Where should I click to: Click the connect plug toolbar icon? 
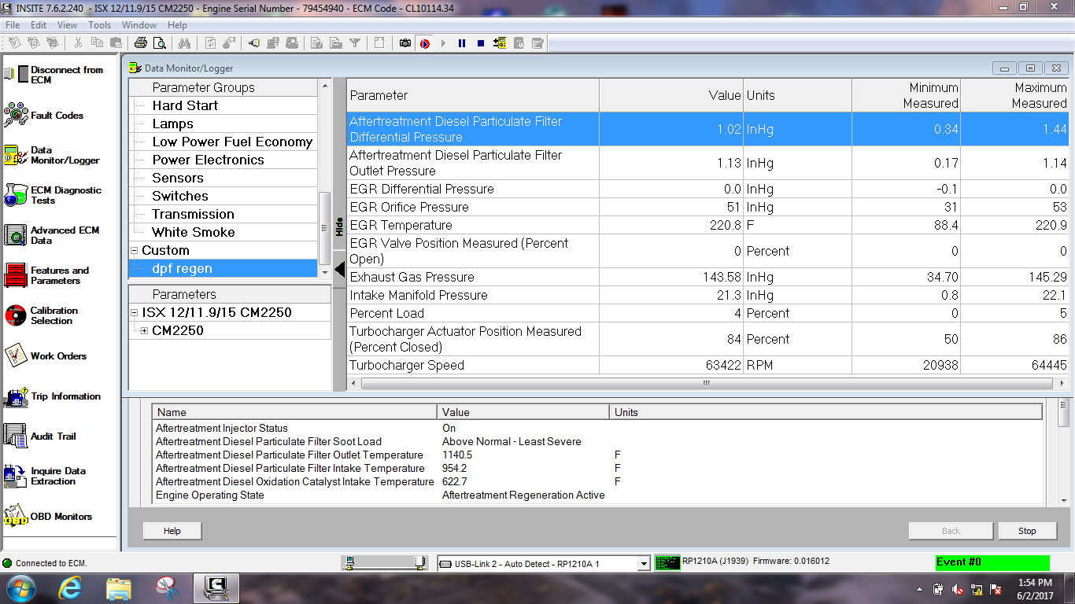[x=254, y=43]
